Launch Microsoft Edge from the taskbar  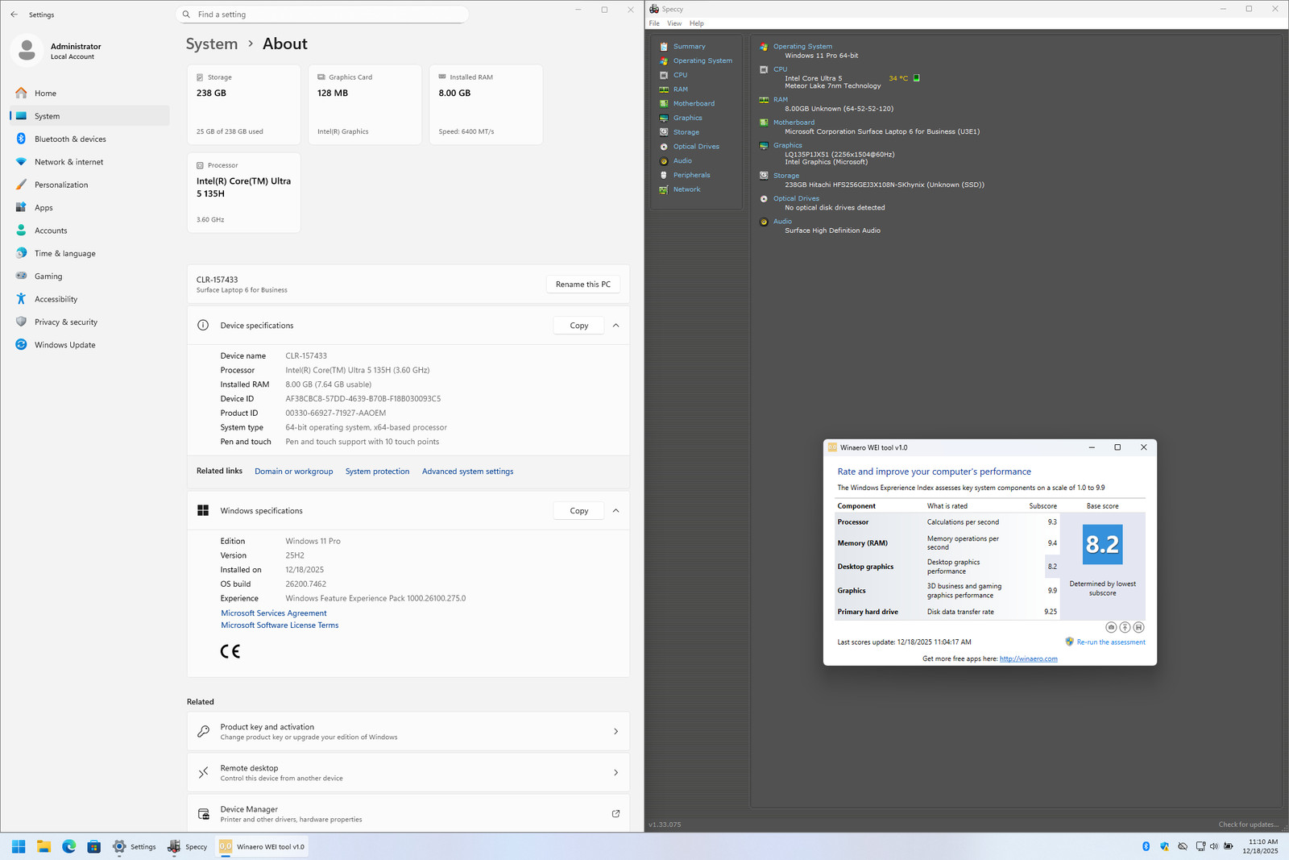coord(69,846)
